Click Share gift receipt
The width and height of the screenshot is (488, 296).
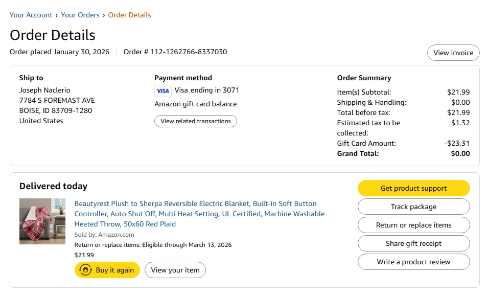coord(413,243)
